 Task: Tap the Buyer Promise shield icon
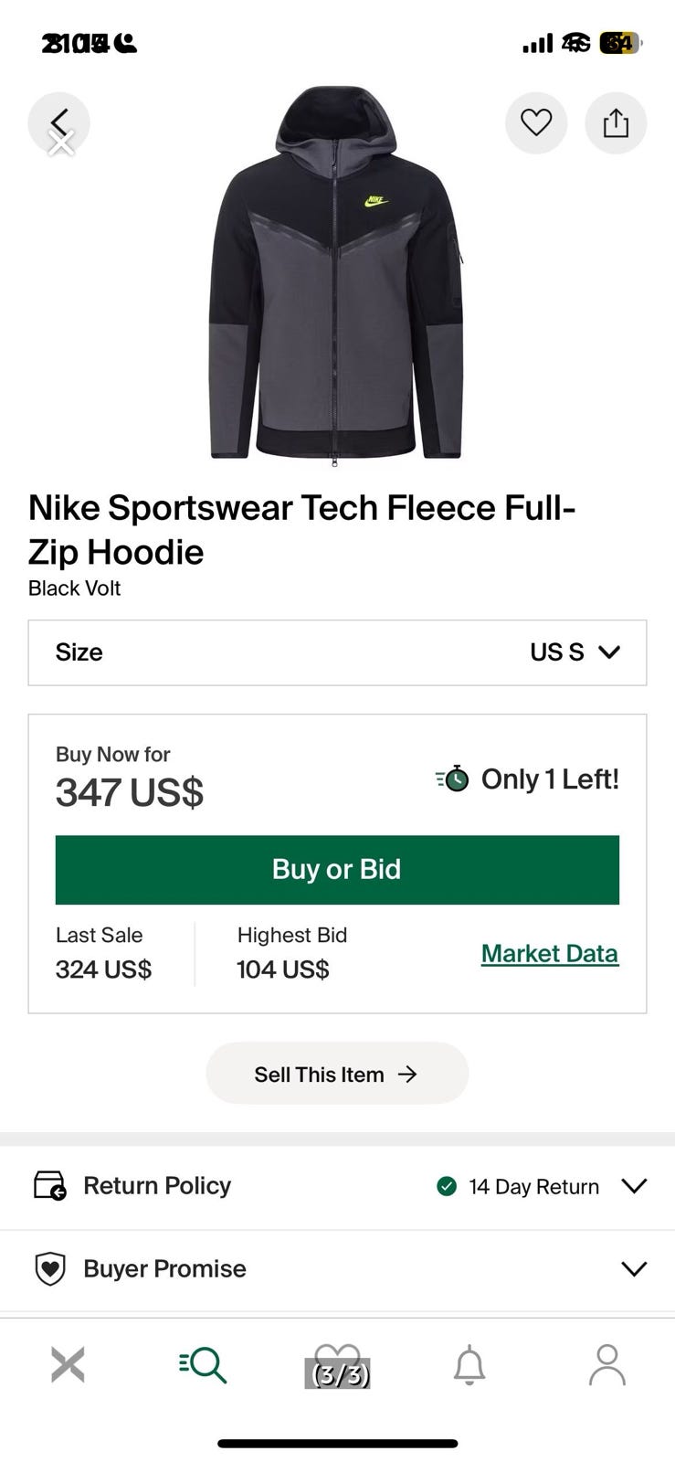pyautogui.click(x=49, y=1268)
